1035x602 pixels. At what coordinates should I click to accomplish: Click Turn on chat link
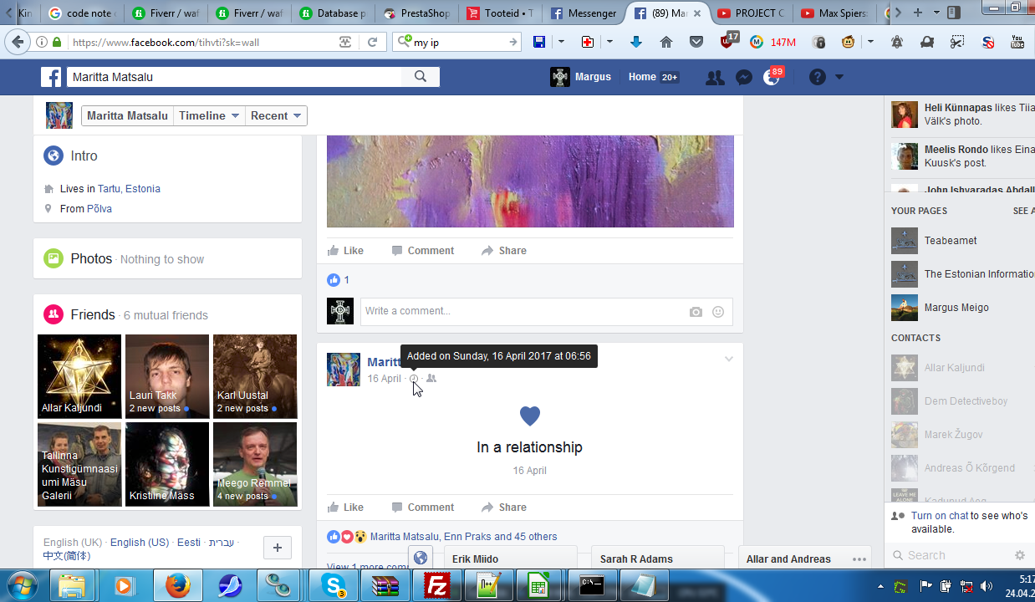[x=940, y=516]
